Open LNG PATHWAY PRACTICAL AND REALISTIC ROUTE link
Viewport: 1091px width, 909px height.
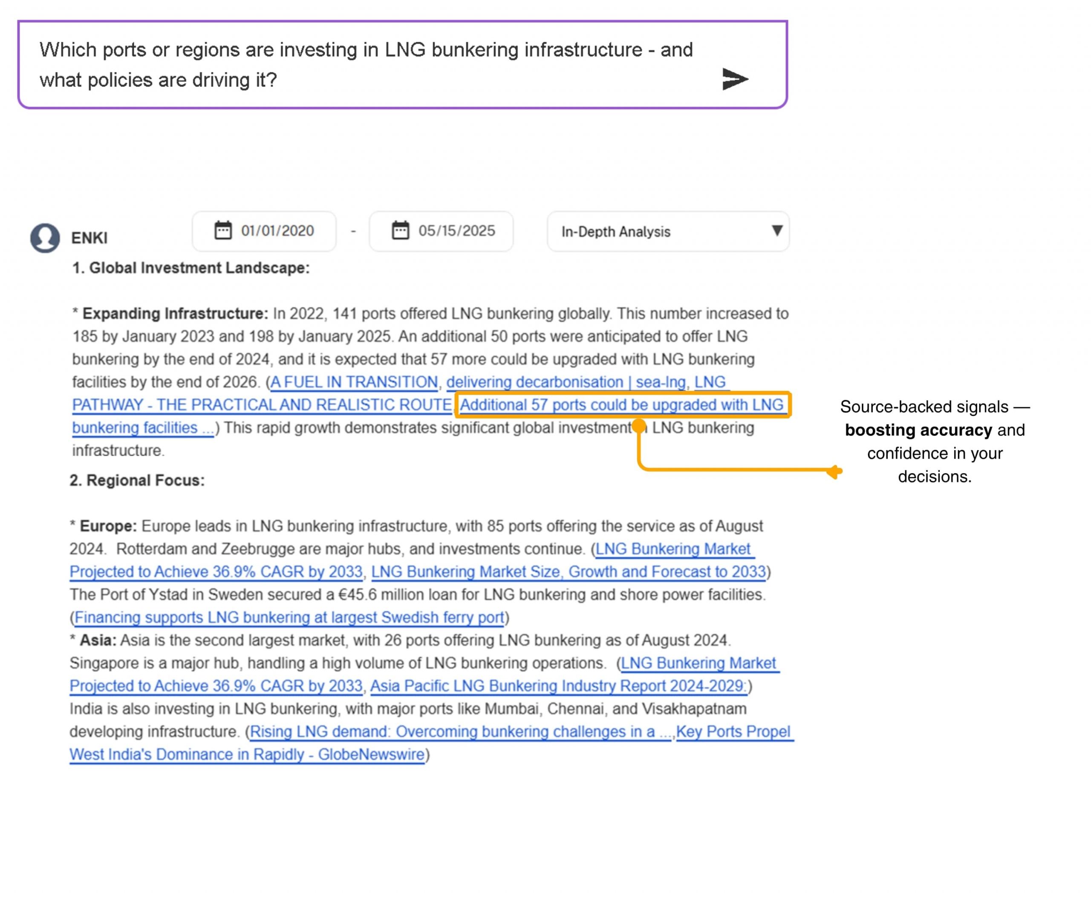[x=262, y=405]
